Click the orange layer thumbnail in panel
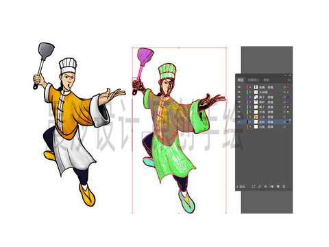This screenshot has height=247, width=329. [x=256, y=117]
